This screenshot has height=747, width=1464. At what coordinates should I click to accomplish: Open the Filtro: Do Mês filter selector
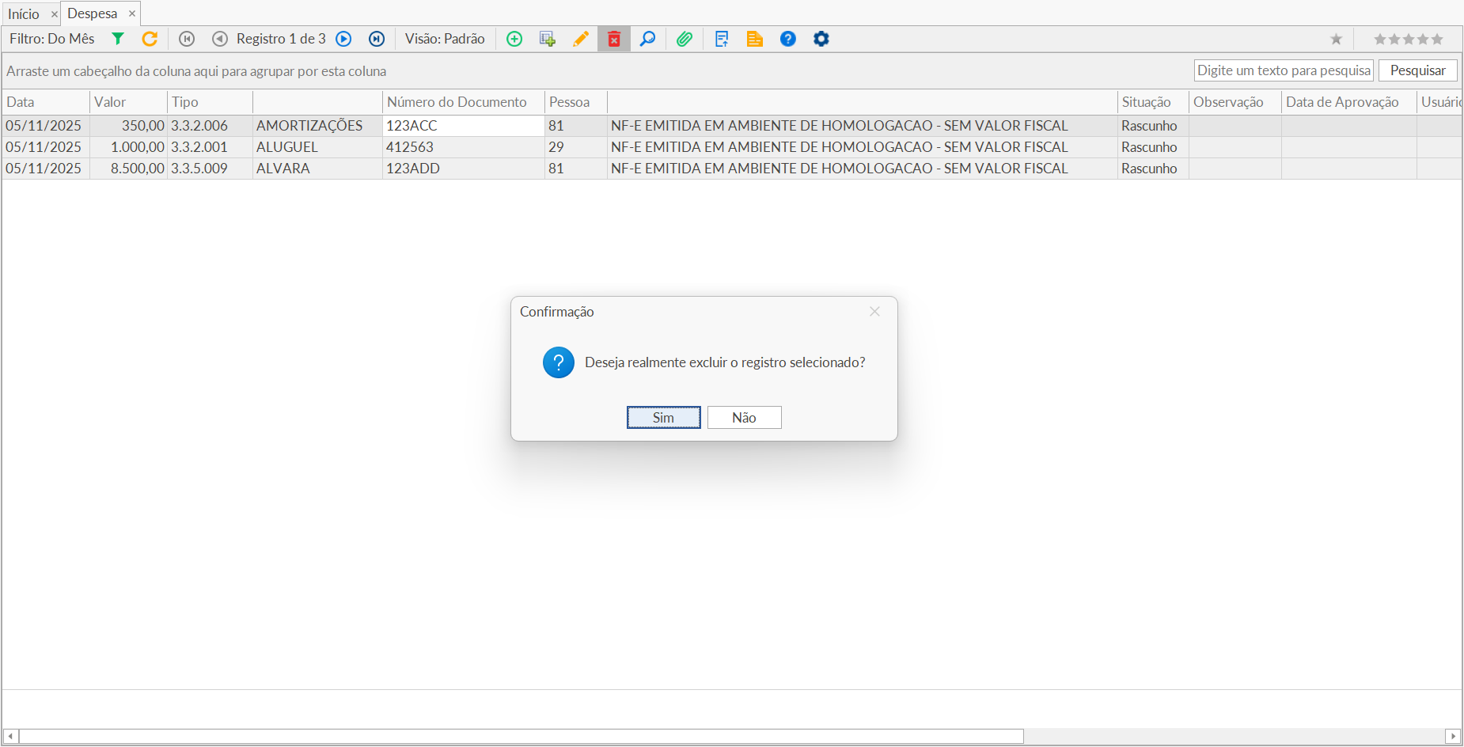click(52, 39)
